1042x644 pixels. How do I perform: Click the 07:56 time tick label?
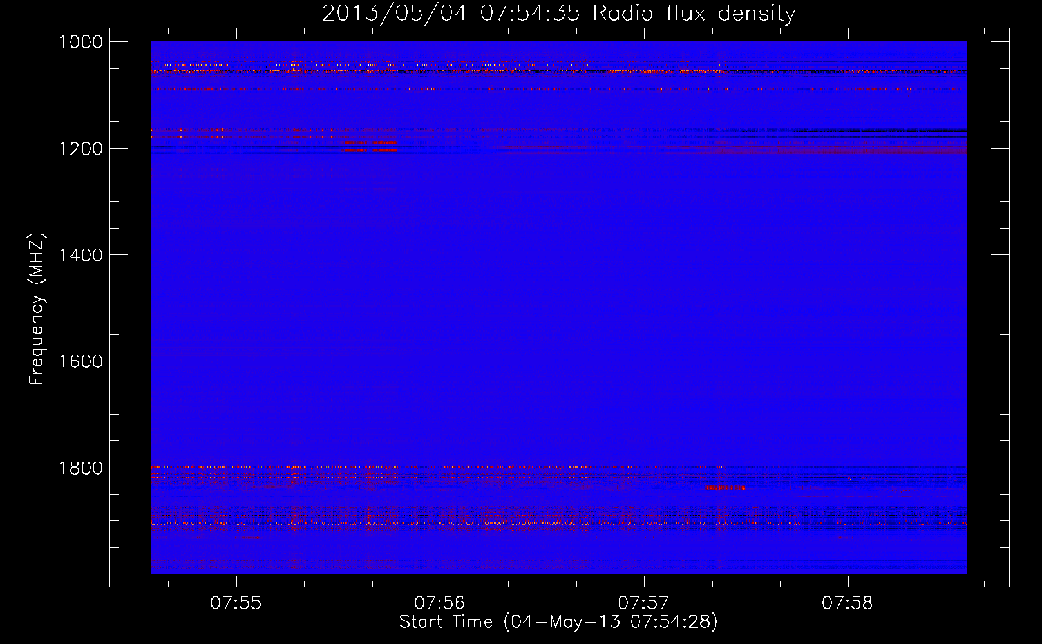[x=440, y=603]
